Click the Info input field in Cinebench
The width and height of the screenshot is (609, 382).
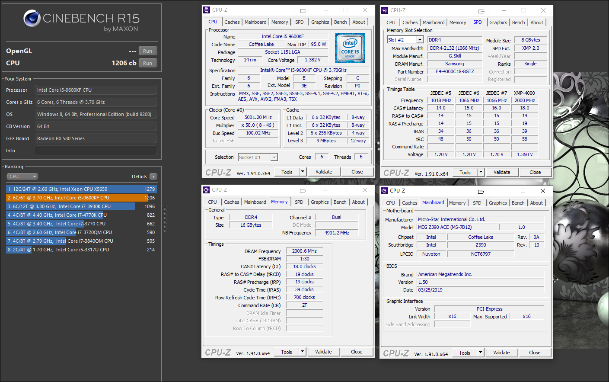[96, 151]
